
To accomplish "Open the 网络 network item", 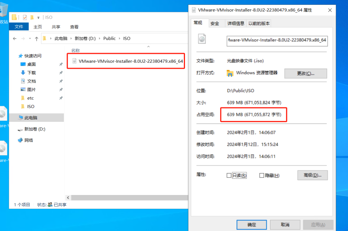I will 28,140.
